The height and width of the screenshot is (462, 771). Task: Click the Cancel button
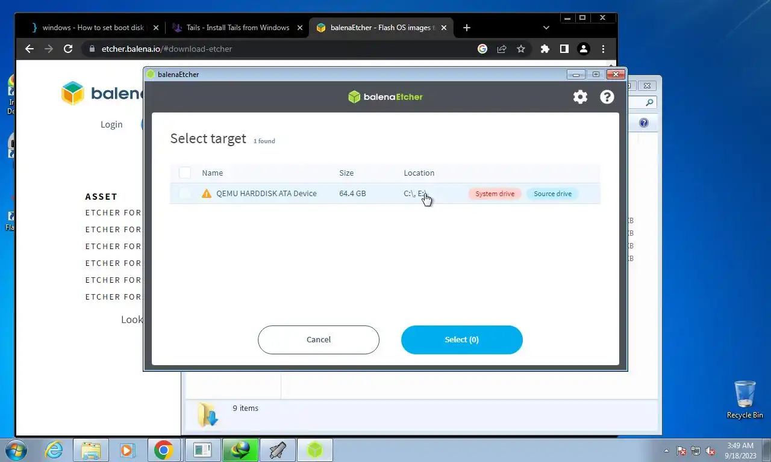point(319,340)
